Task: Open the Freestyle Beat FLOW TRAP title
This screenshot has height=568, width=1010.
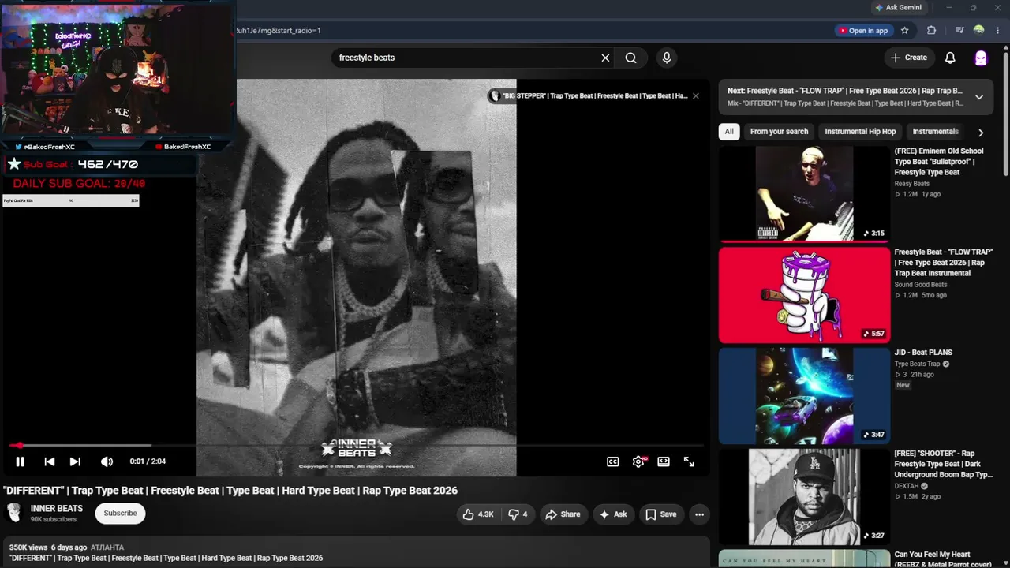Action: pos(944,263)
